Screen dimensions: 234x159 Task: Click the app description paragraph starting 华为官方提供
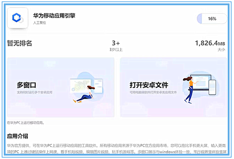tap(117, 148)
